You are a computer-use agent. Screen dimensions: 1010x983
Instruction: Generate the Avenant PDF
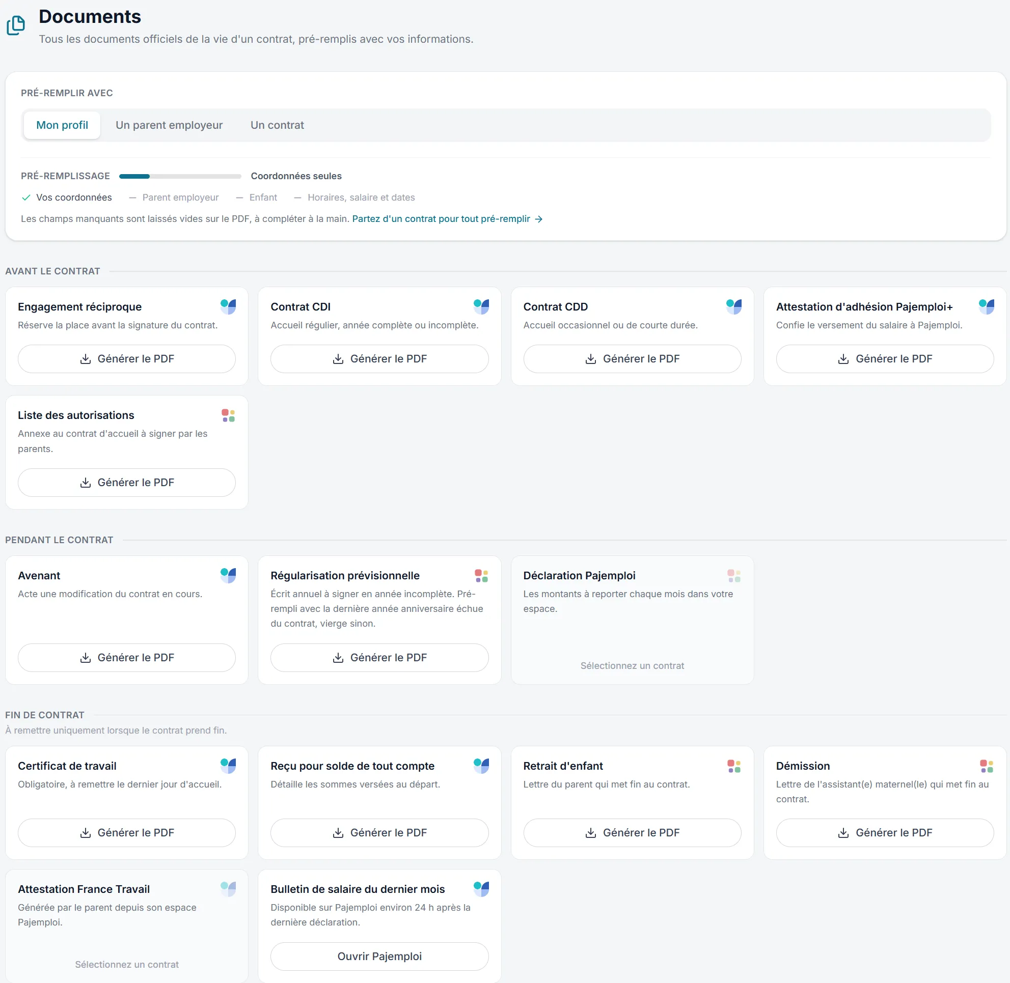click(x=127, y=657)
